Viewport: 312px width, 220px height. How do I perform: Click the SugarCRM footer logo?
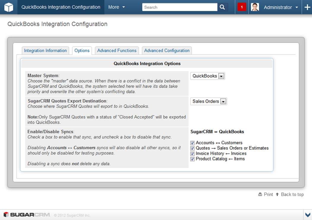27,215
